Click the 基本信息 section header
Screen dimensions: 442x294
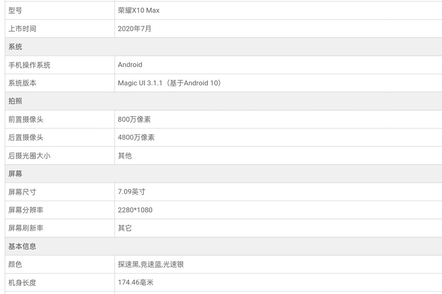(22, 246)
